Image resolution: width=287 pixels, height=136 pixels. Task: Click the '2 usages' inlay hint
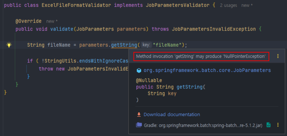click(228, 6)
